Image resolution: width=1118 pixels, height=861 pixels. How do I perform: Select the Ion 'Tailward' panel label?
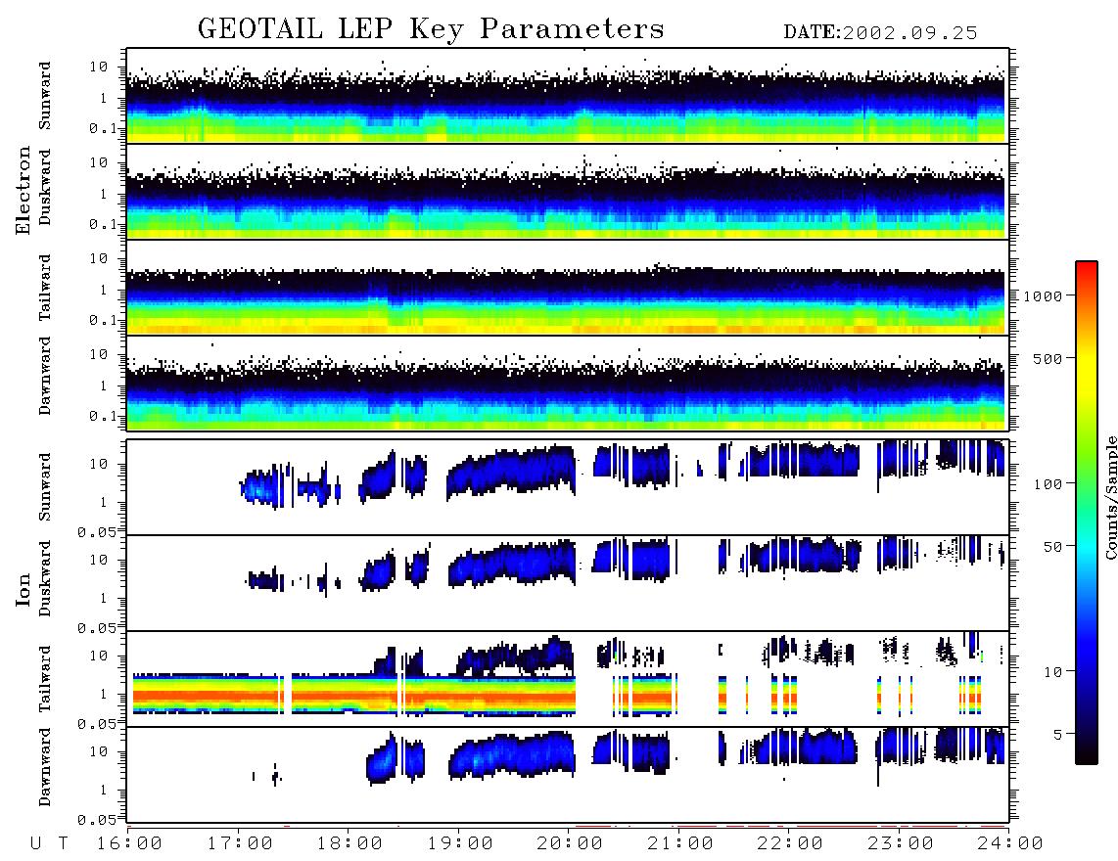(x=45, y=679)
